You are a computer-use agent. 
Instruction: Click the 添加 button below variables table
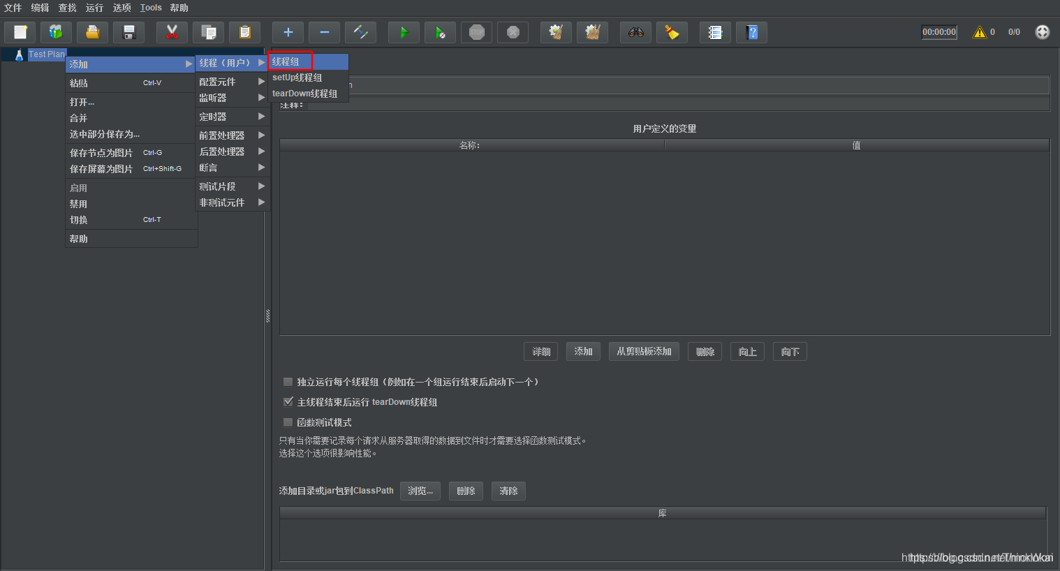click(x=584, y=352)
